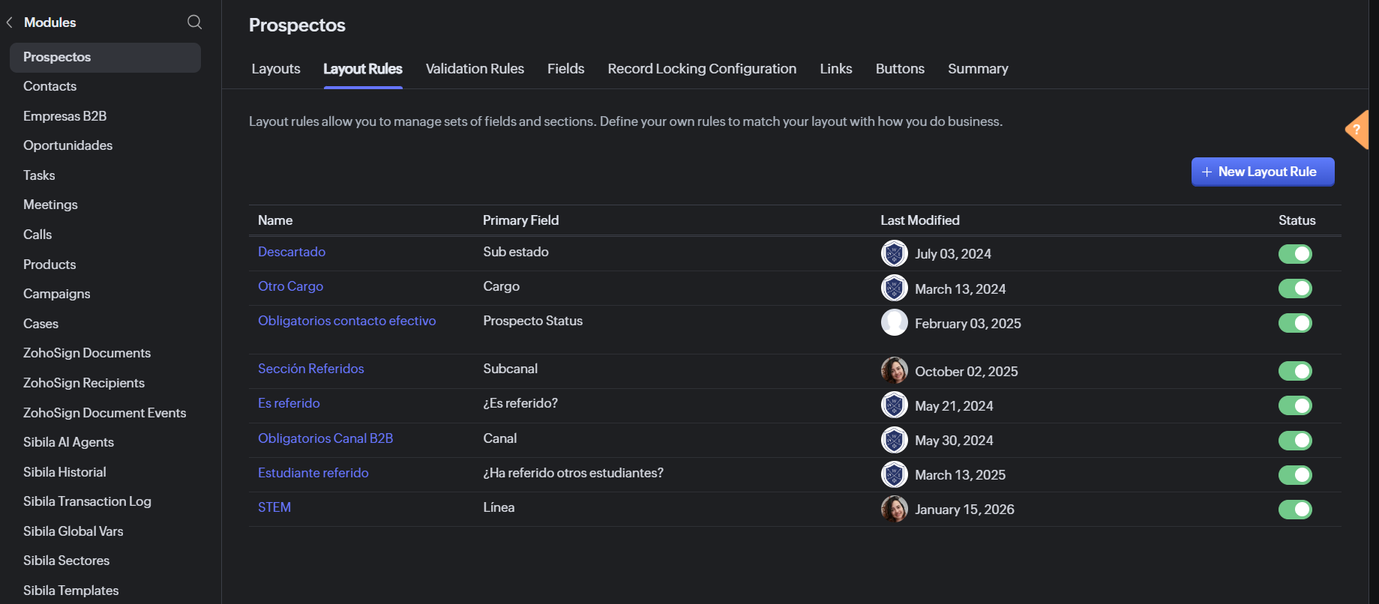The height and width of the screenshot is (604, 1379).
Task: Select the Sibila AI Agents module
Action: point(68,442)
